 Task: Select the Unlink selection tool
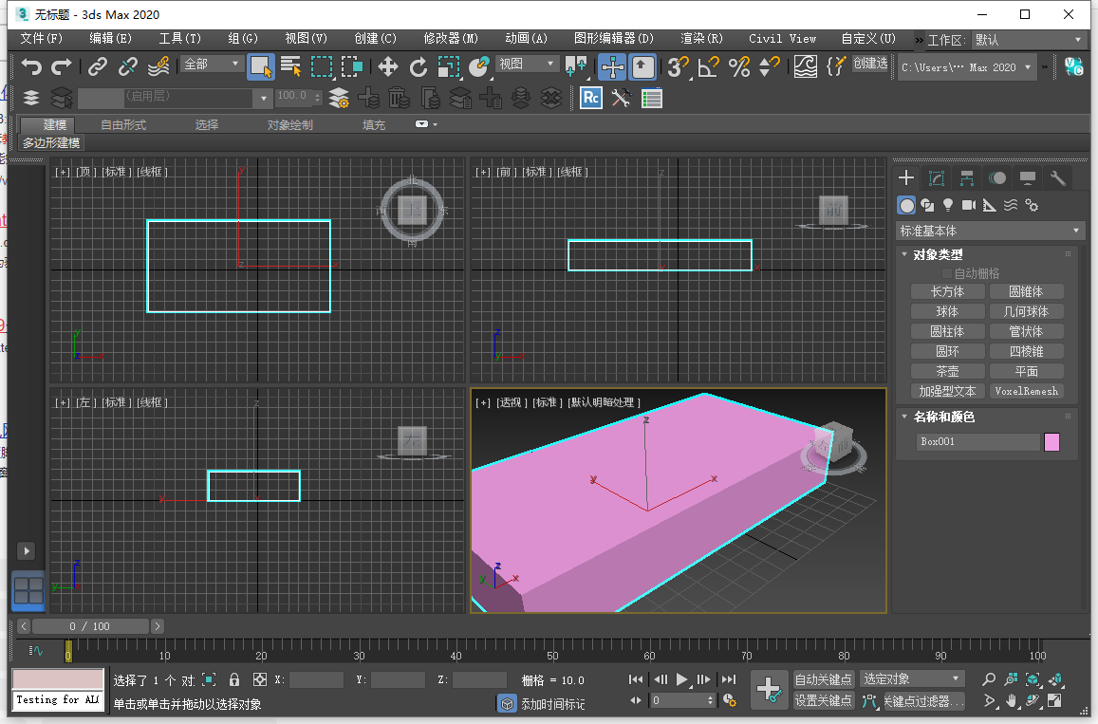[x=128, y=66]
